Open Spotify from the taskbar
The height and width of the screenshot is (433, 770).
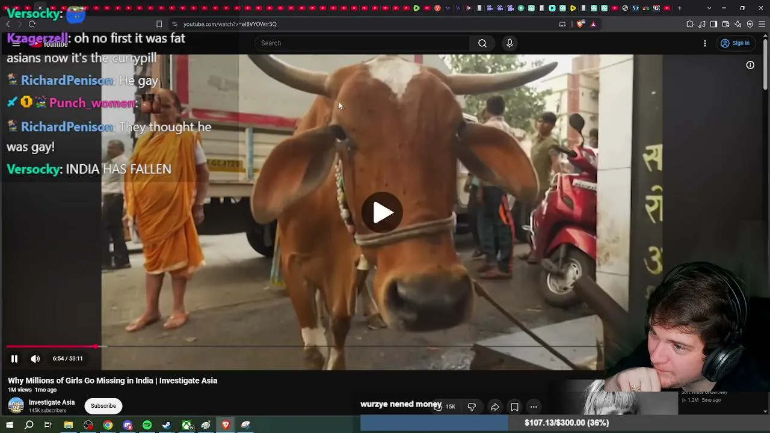point(147,425)
